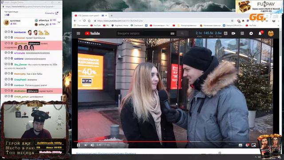Open YouTube notifications bell
Viewport: 284px width, 160px height.
(x=260, y=33)
